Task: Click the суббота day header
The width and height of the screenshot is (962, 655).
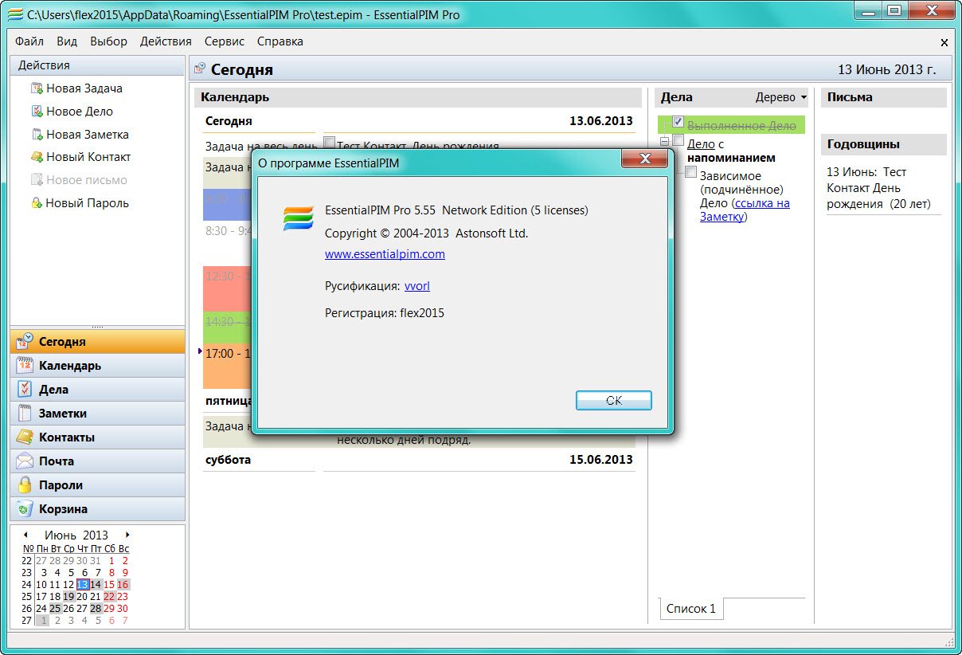Action: [228, 459]
